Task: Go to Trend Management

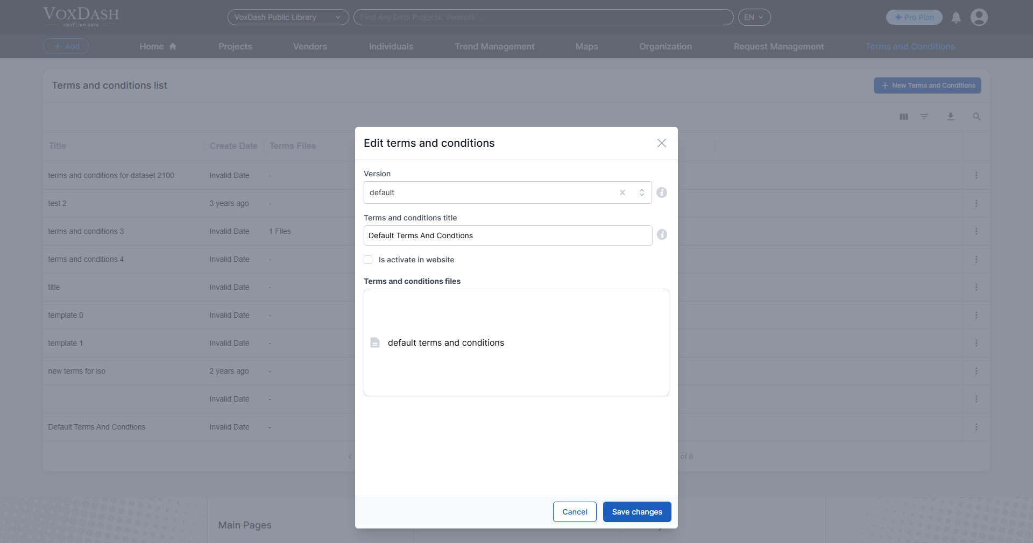Action: (494, 46)
